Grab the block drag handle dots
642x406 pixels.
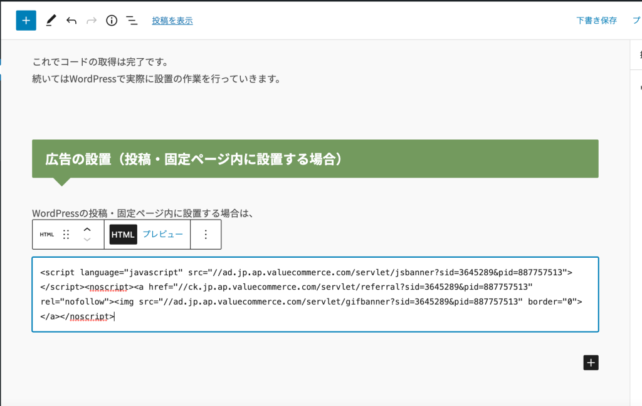click(x=66, y=235)
